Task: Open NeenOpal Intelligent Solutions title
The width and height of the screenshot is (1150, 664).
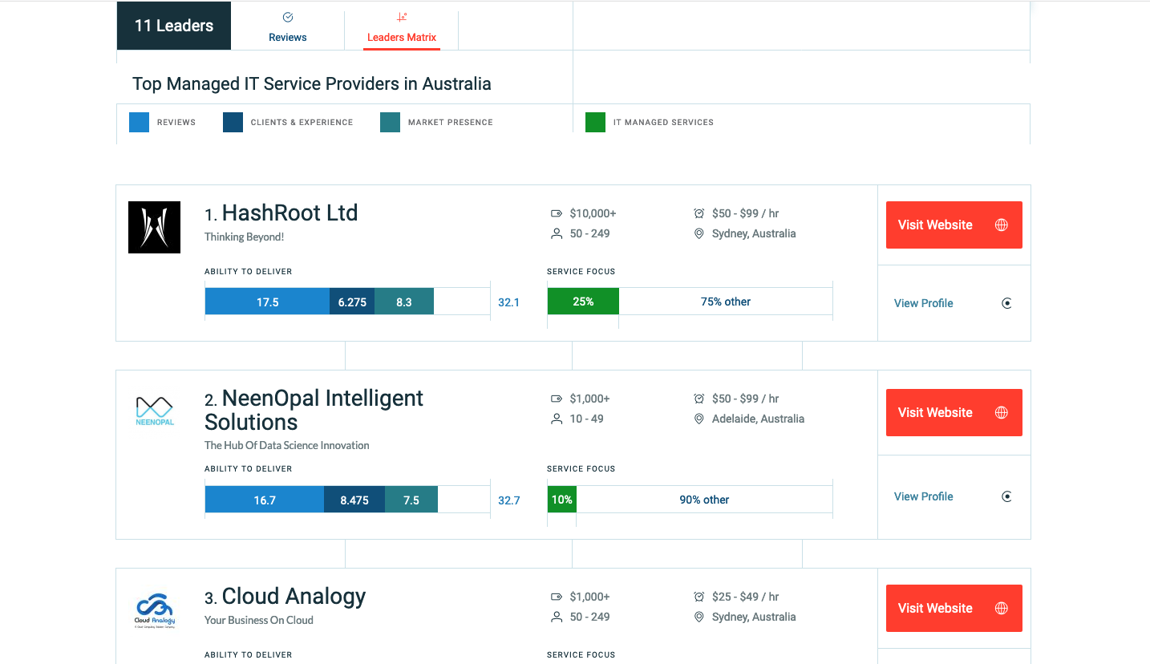Action: click(x=314, y=410)
